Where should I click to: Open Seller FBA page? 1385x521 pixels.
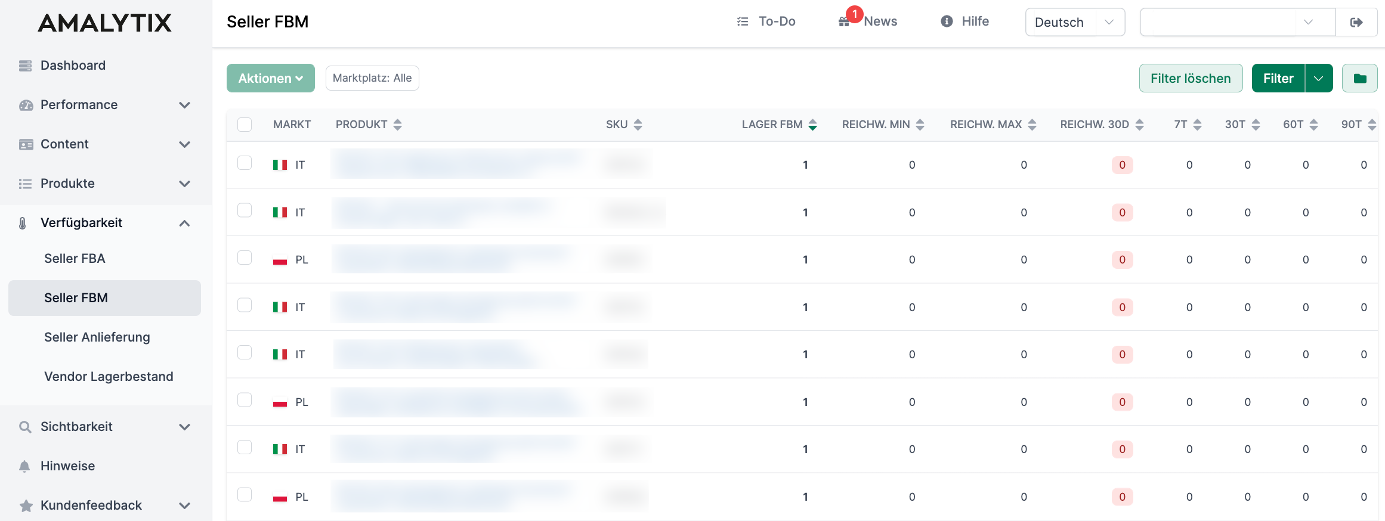click(x=75, y=259)
